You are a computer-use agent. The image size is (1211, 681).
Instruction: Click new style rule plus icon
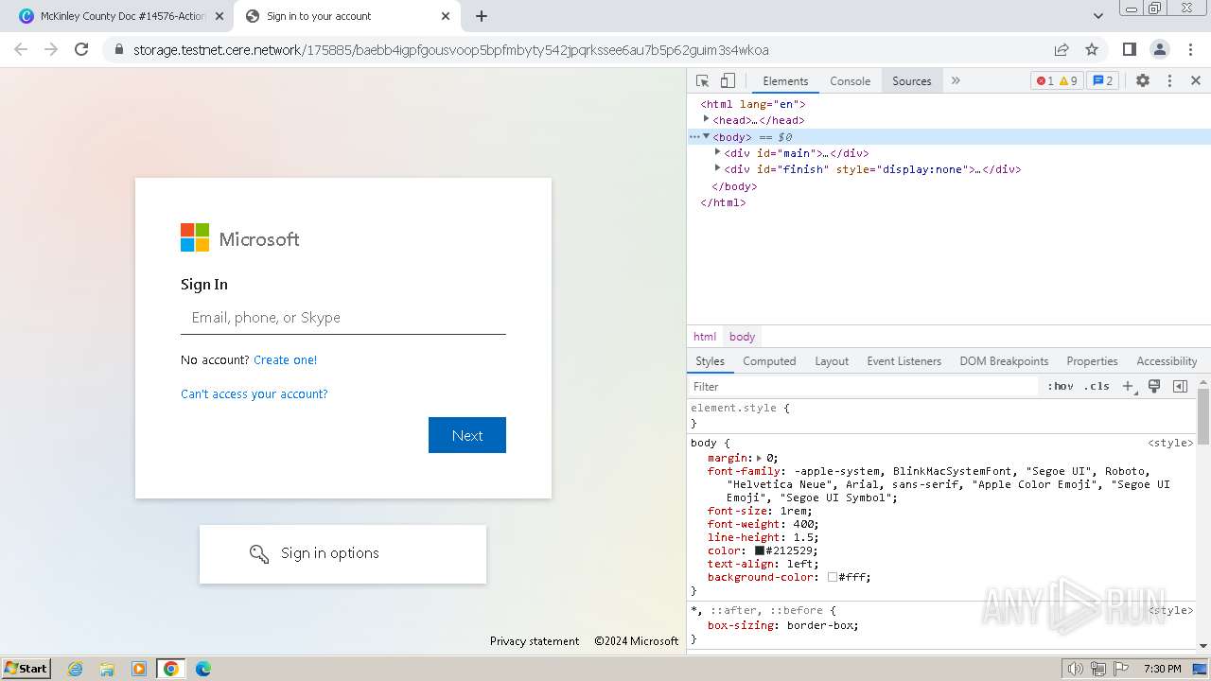tap(1128, 386)
